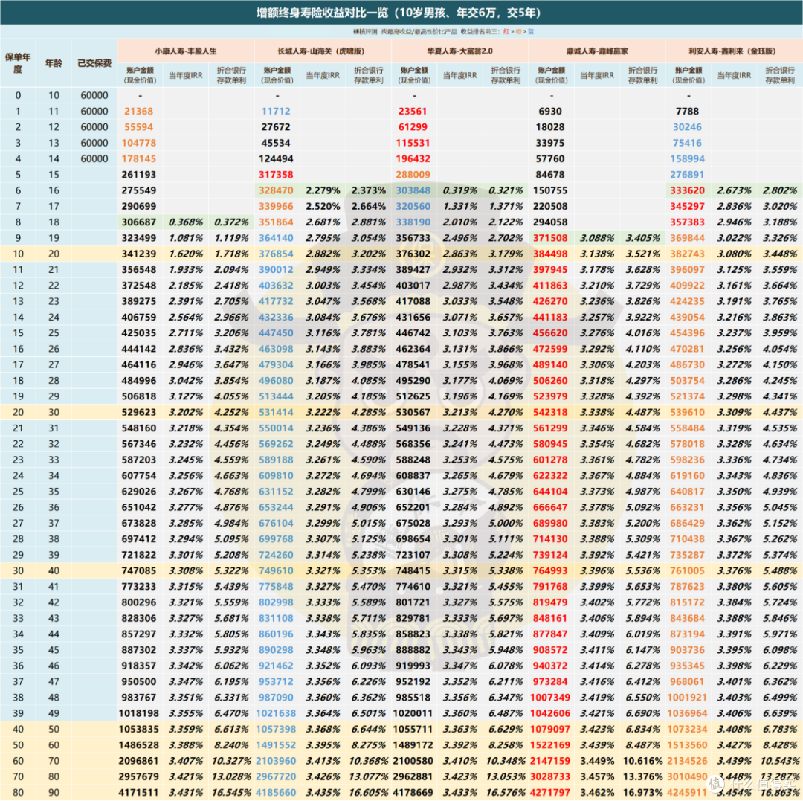Image resolution: width=803 pixels, height=801 pixels.
Task: Click the red 红 ranking legend label
Action: (506, 32)
